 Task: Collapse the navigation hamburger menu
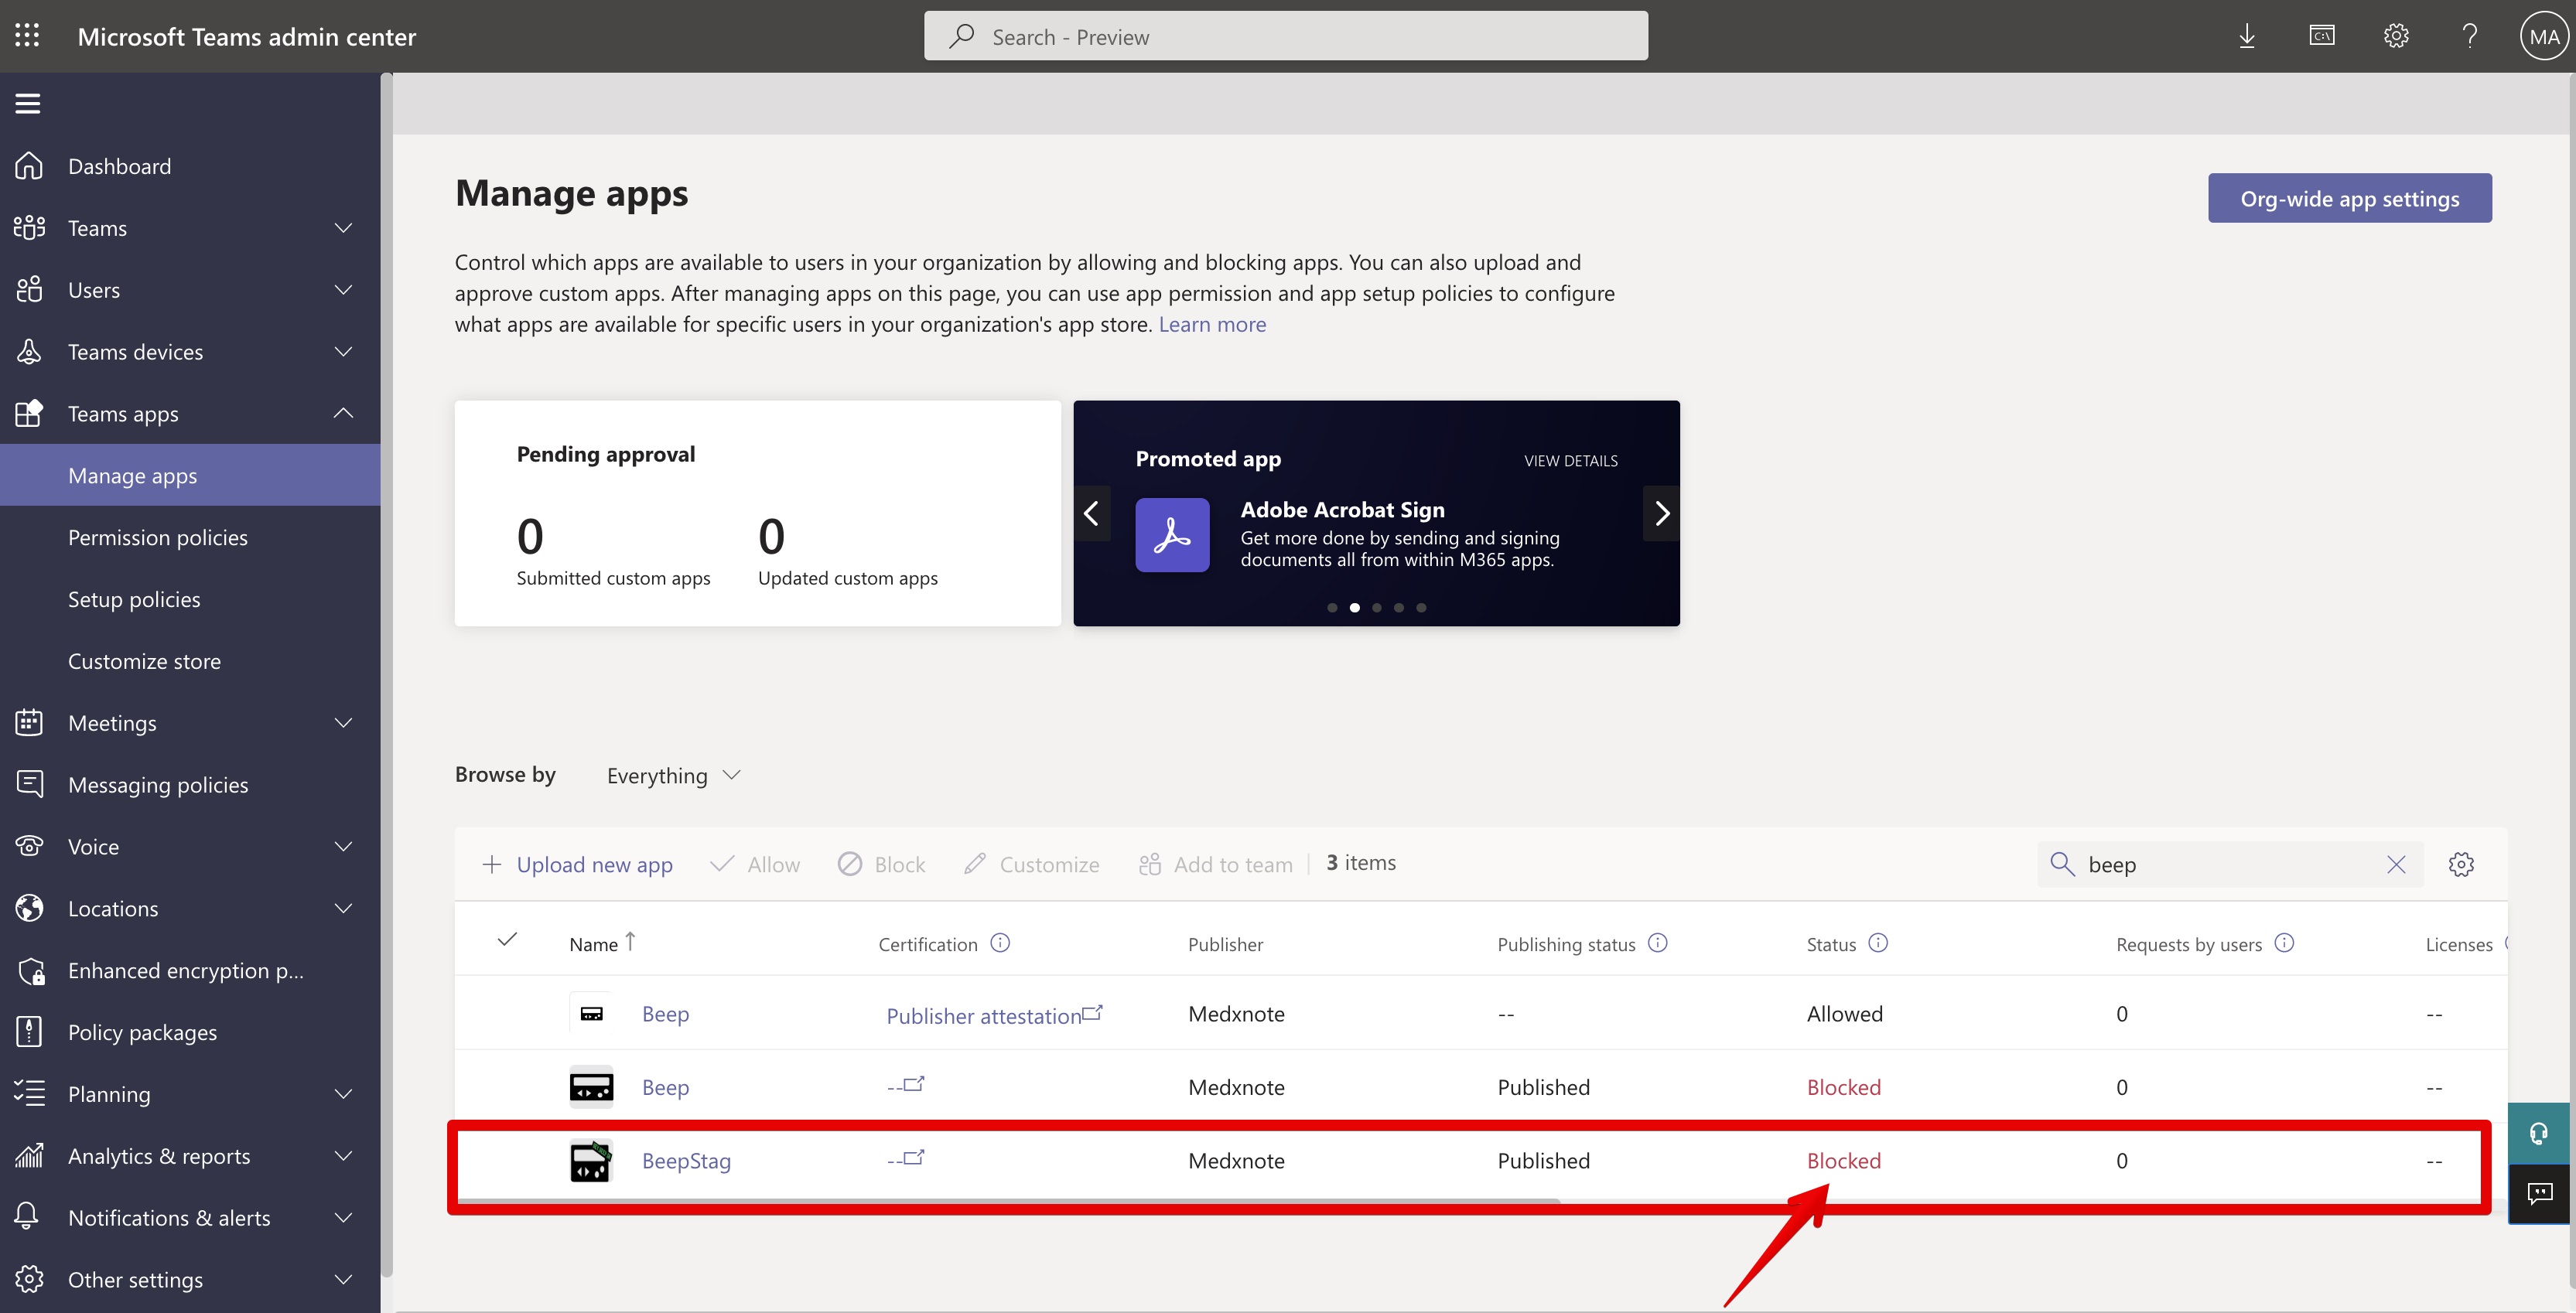[28, 103]
